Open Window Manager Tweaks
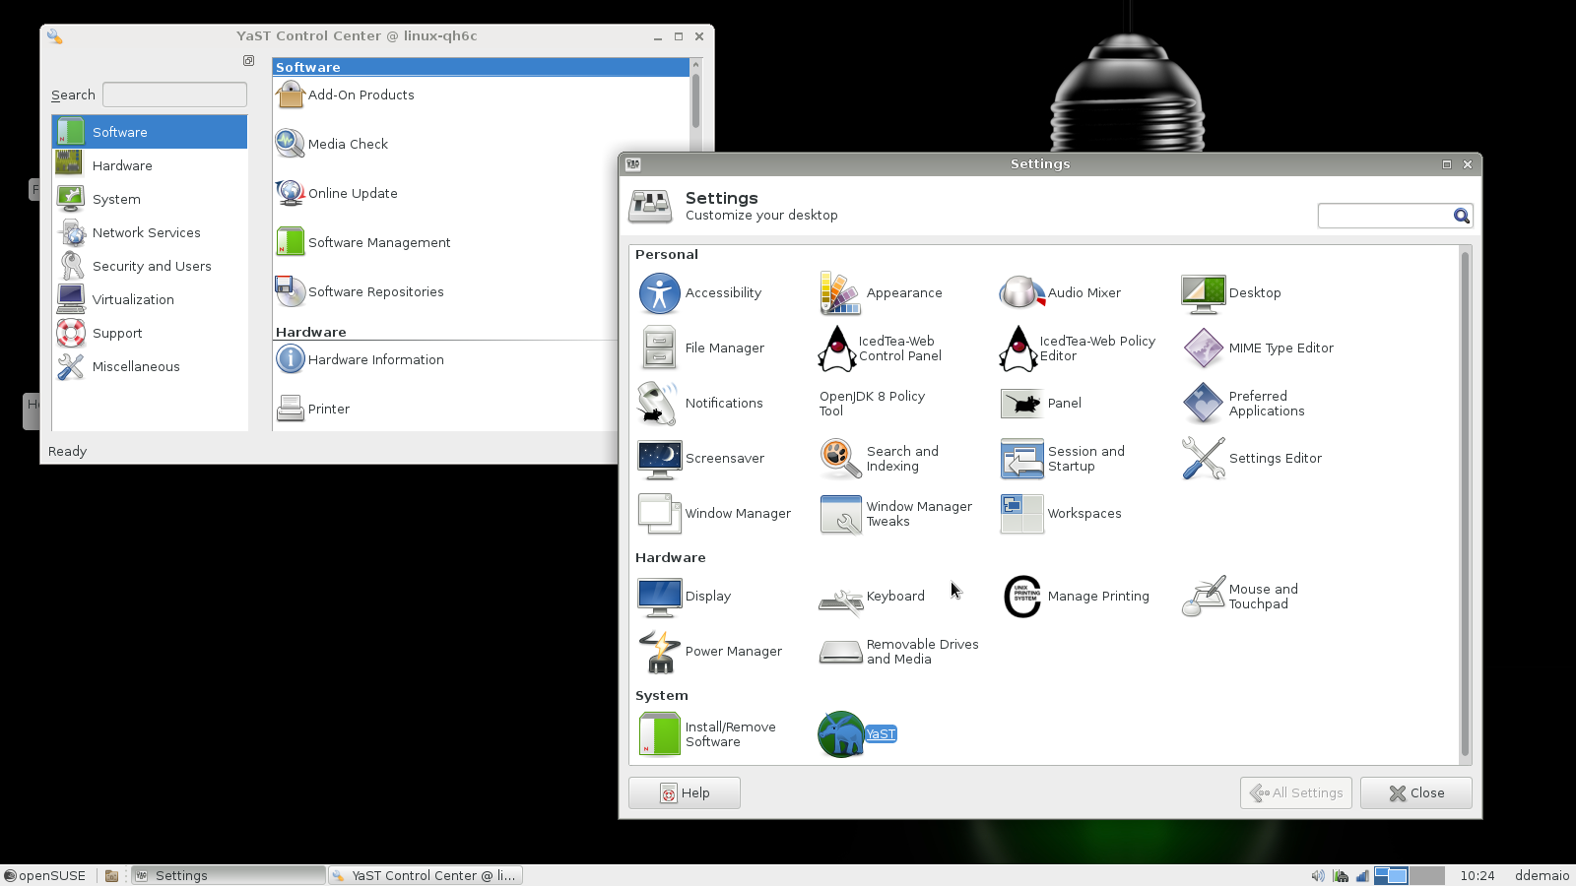Screen dimensions: 1576x886 coord(840,514)
